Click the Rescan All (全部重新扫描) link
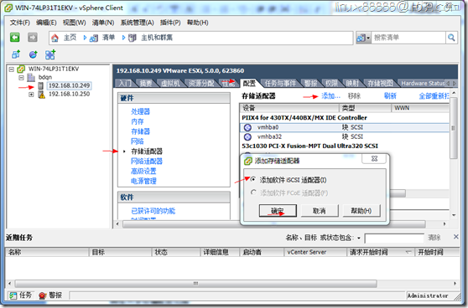 click(x=434, y=96)
